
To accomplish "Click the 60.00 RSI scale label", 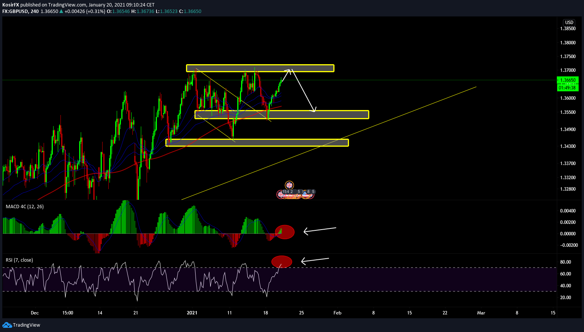I will pos(566,274).
